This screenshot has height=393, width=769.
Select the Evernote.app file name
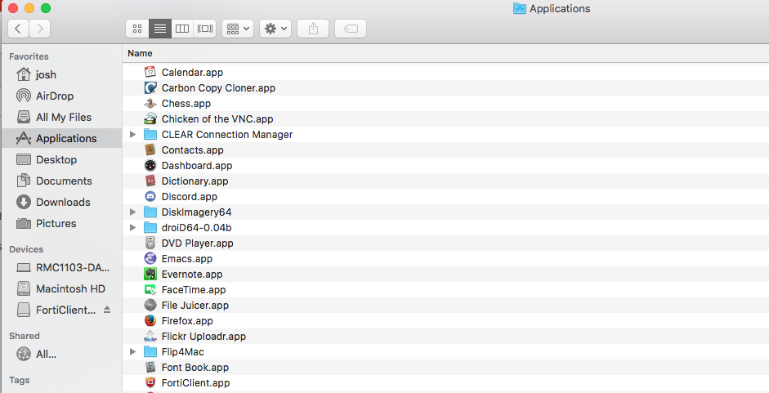(192, 275)
